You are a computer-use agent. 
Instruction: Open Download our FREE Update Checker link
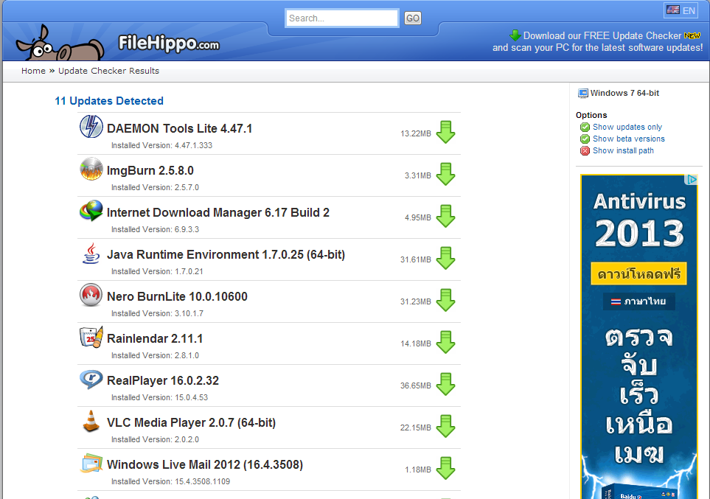point(602,36)
